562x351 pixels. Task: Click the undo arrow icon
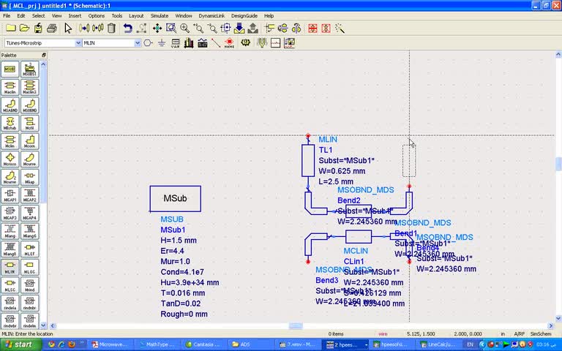pyautogui.click(x=128, y=29)
